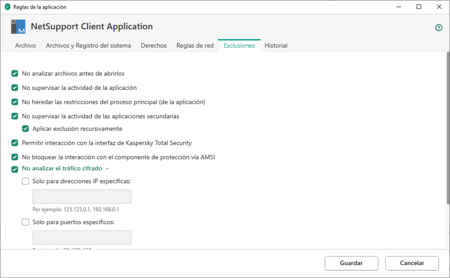The width and height of the screenshot is (450, 278).
Task: Uncheck Permitir interacción con interfaz de Kaspersky
Action: coord(15,143)
